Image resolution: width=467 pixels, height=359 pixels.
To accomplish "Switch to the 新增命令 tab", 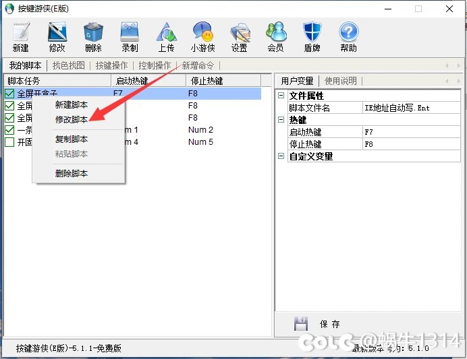I will click(198, 65).
